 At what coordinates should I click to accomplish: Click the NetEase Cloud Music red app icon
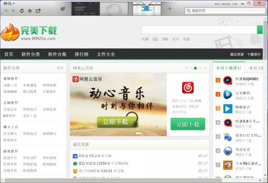188,88
